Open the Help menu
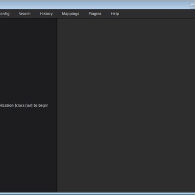The height and width of the screenshot is (195, 195). tap(115, 14)
